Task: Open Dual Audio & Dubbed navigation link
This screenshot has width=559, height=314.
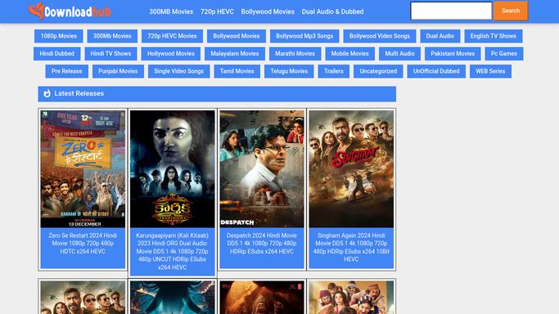Action: (x=332, y=11)
